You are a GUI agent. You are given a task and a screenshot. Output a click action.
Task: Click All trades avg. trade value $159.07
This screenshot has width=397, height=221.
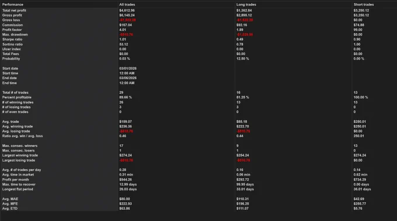126,122
